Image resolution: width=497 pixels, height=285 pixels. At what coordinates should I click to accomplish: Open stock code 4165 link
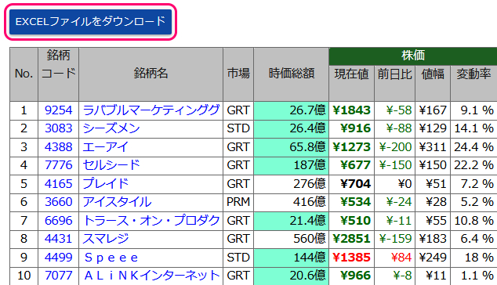pos(58,184)
